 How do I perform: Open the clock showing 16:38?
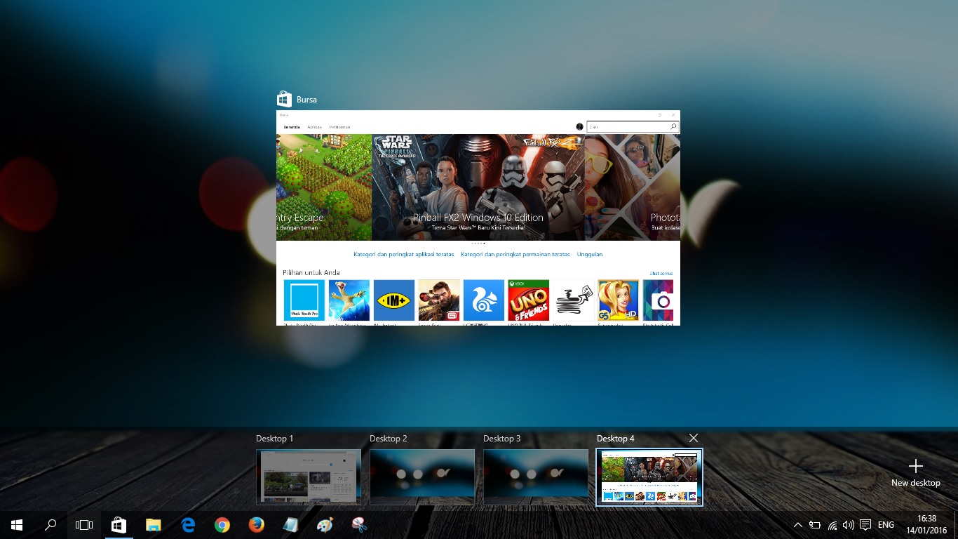[926, 525]
